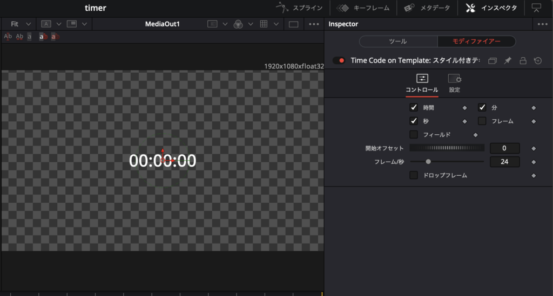
Task: Open the コントロール controls page icon
Action: (422, 79)
